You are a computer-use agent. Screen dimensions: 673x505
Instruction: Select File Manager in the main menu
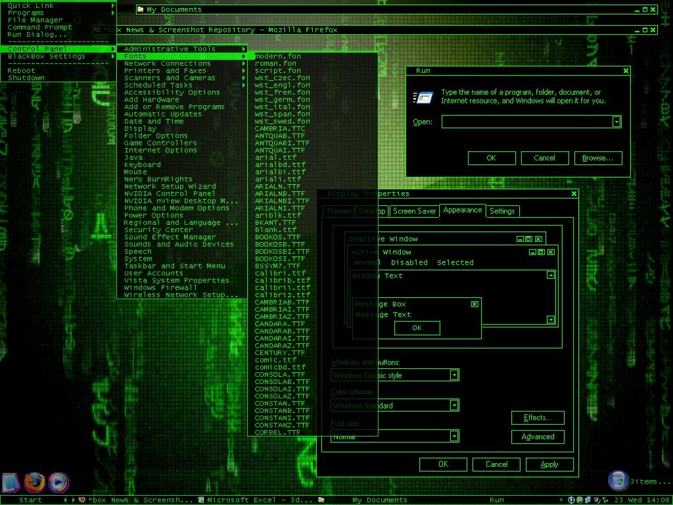58,20
